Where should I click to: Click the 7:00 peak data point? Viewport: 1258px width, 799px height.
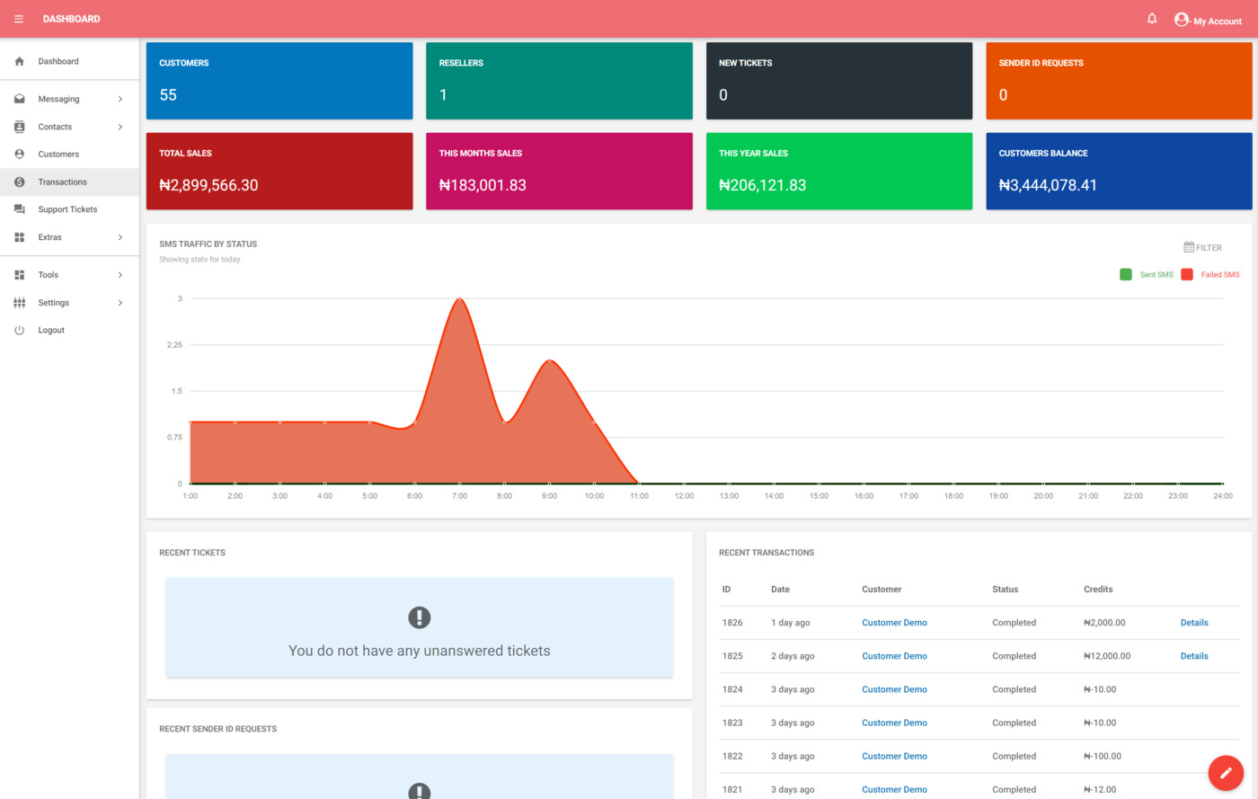459,298
